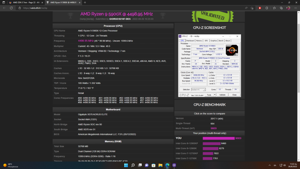
Task: Go back to the previous page
Action: point(5,8)
